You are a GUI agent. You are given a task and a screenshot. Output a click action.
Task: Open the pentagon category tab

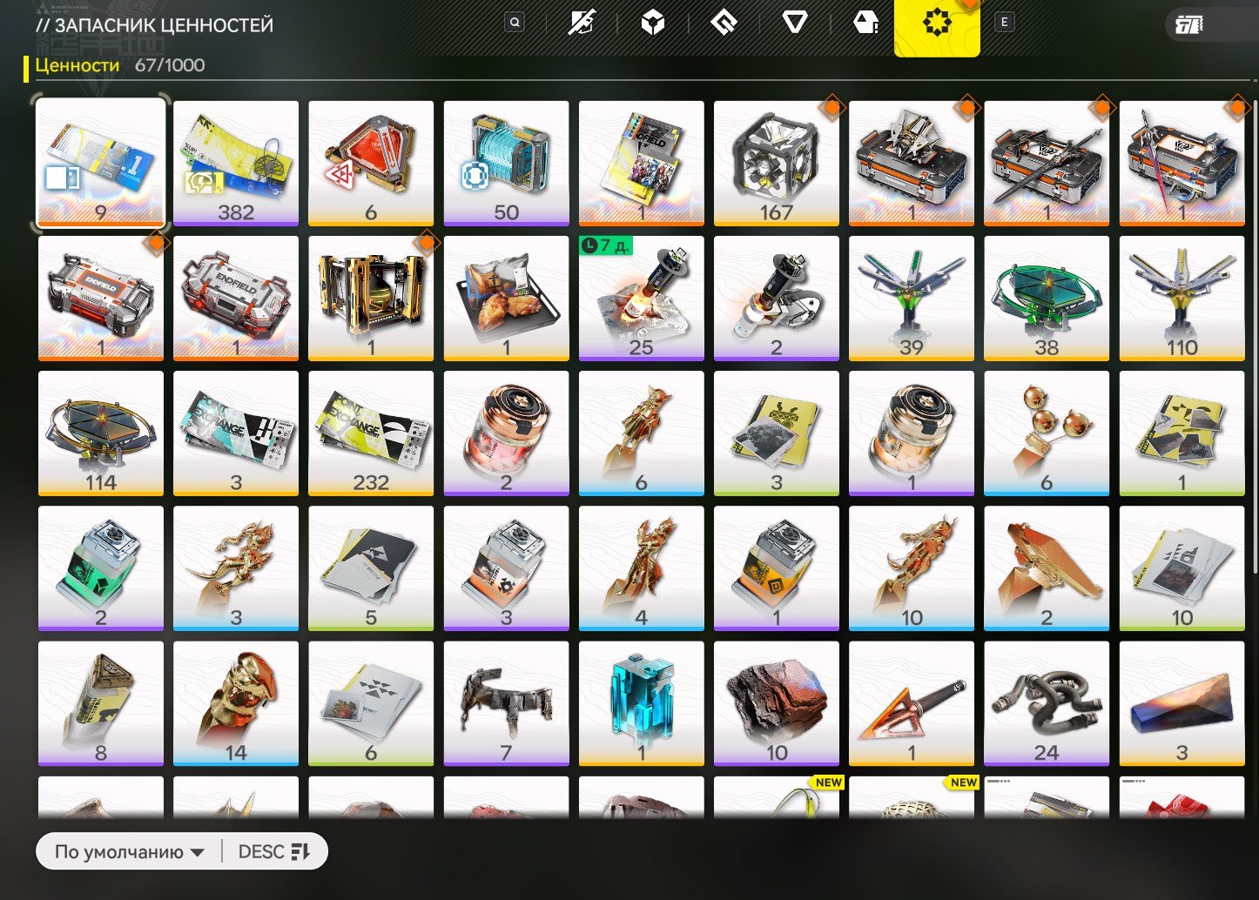tap(865, 24)
